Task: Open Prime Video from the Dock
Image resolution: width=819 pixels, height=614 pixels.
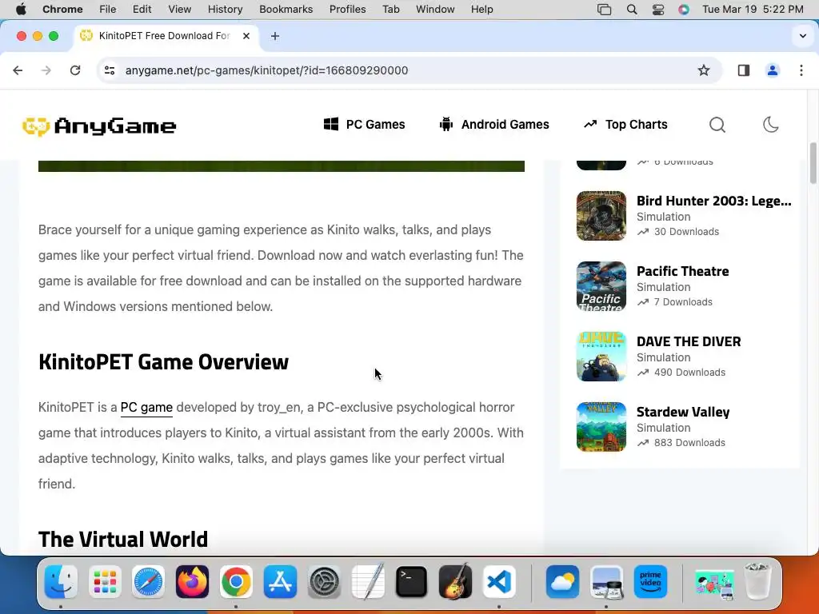Action: (650, 581)
